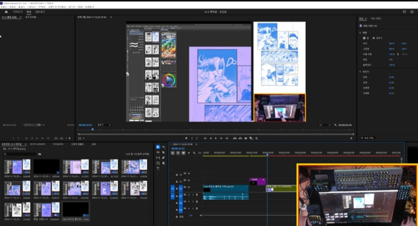Click the maximize frame icon in the top-right header

tap(405, 12)
